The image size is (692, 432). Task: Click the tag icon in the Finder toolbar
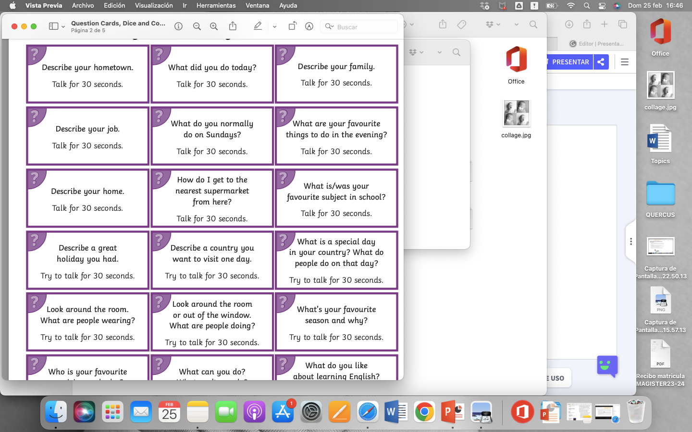(x=461, y=24)
